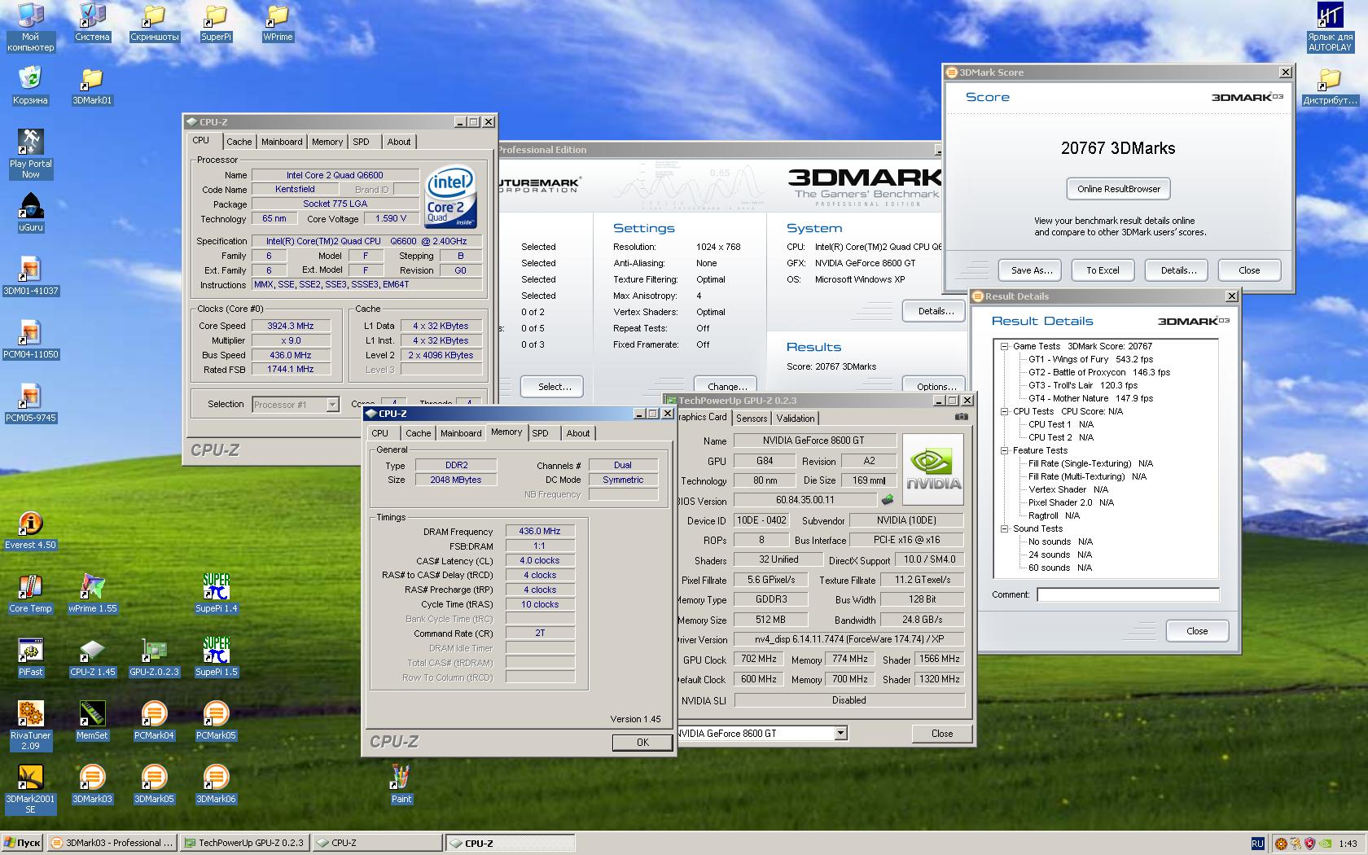Collapse Feature Tests tree node

1004,450
